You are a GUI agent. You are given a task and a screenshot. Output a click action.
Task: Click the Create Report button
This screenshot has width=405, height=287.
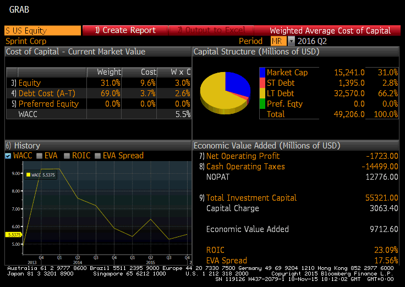click(x=125, y=30)
